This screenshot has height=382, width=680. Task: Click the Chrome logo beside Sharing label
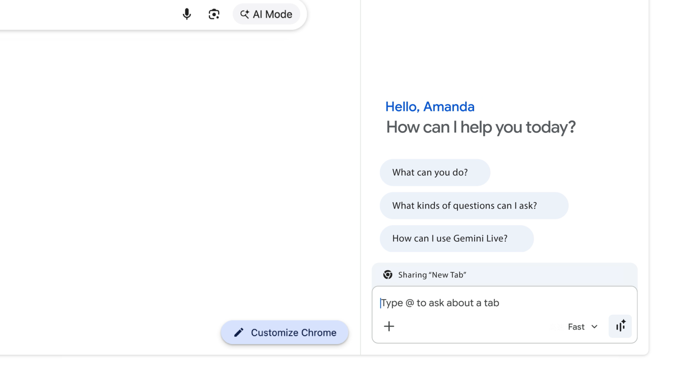tap(388, 275)
